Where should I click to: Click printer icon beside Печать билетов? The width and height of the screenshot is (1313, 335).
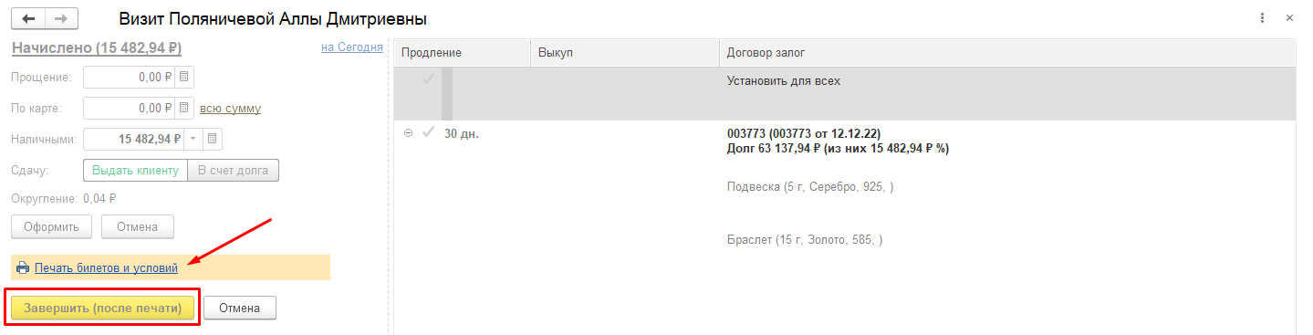[23, 268]
